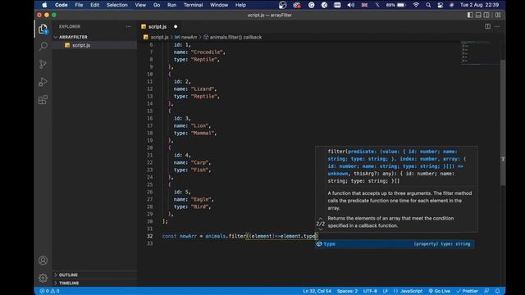The width and height of the screenshot is (525, 295).
Task: Click the feedback icon in status bar
Action: 486,291
